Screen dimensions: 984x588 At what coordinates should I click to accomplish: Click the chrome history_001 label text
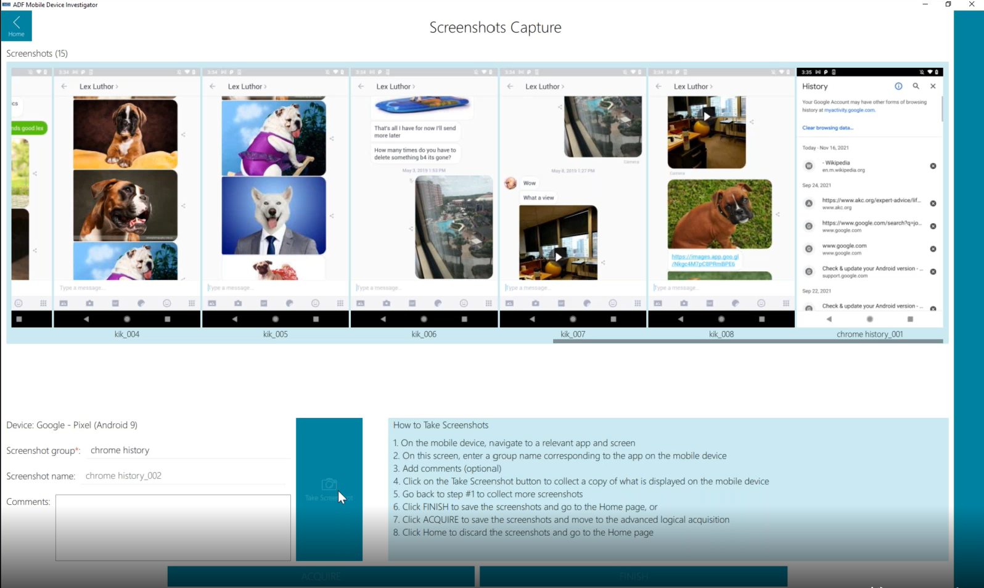pos(870,334)
